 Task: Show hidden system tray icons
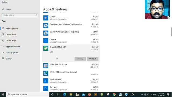point(142,95)
